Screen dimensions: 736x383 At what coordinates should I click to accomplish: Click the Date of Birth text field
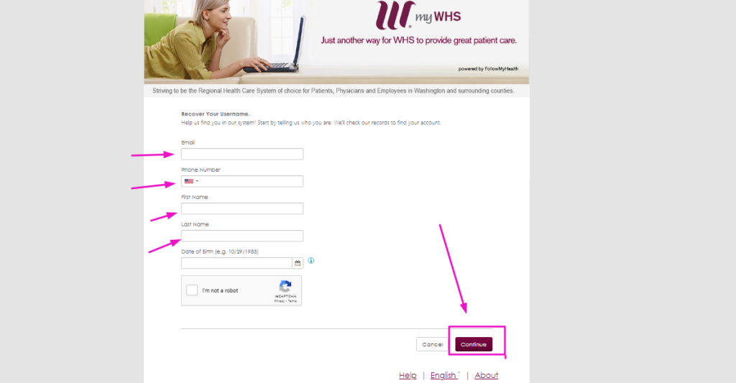coord(236,263)
